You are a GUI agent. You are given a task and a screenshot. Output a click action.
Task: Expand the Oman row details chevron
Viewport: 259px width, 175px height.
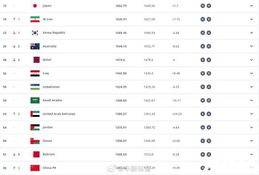251,141
